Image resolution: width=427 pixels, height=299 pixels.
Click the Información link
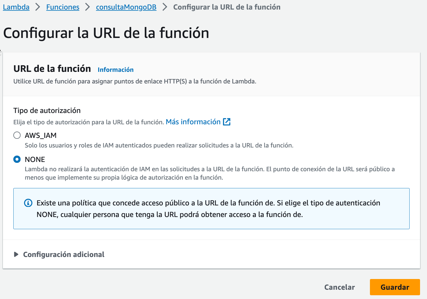(116, 70)
